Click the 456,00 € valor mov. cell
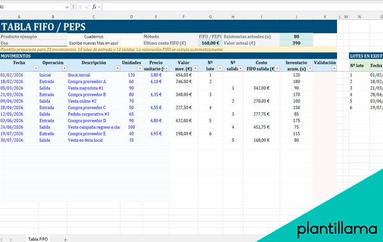 pos(183,75)
